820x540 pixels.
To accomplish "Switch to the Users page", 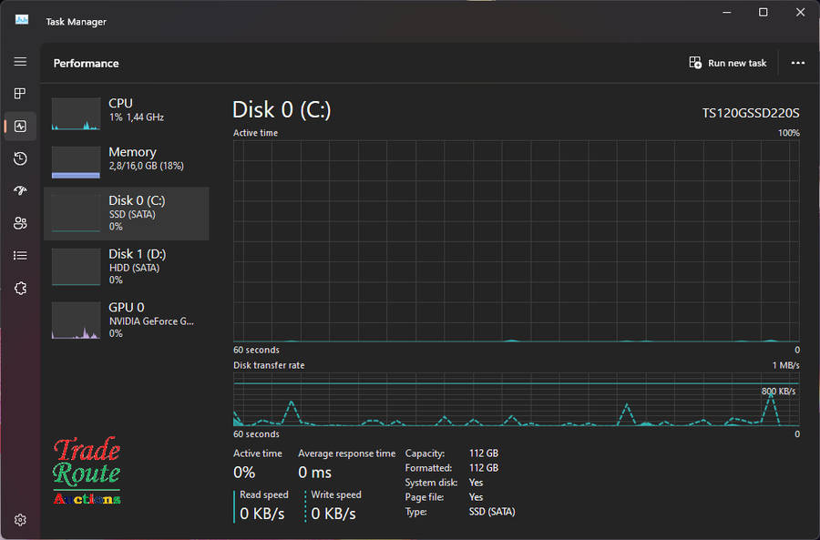I will coord(20,223).
